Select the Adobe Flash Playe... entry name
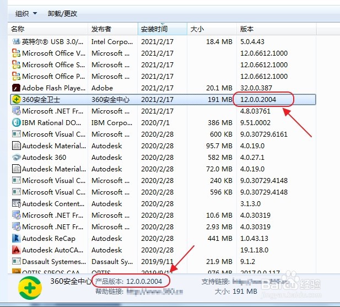Image resolution: width=340 pixels, height=307 pixels. (x=53, y=88)
